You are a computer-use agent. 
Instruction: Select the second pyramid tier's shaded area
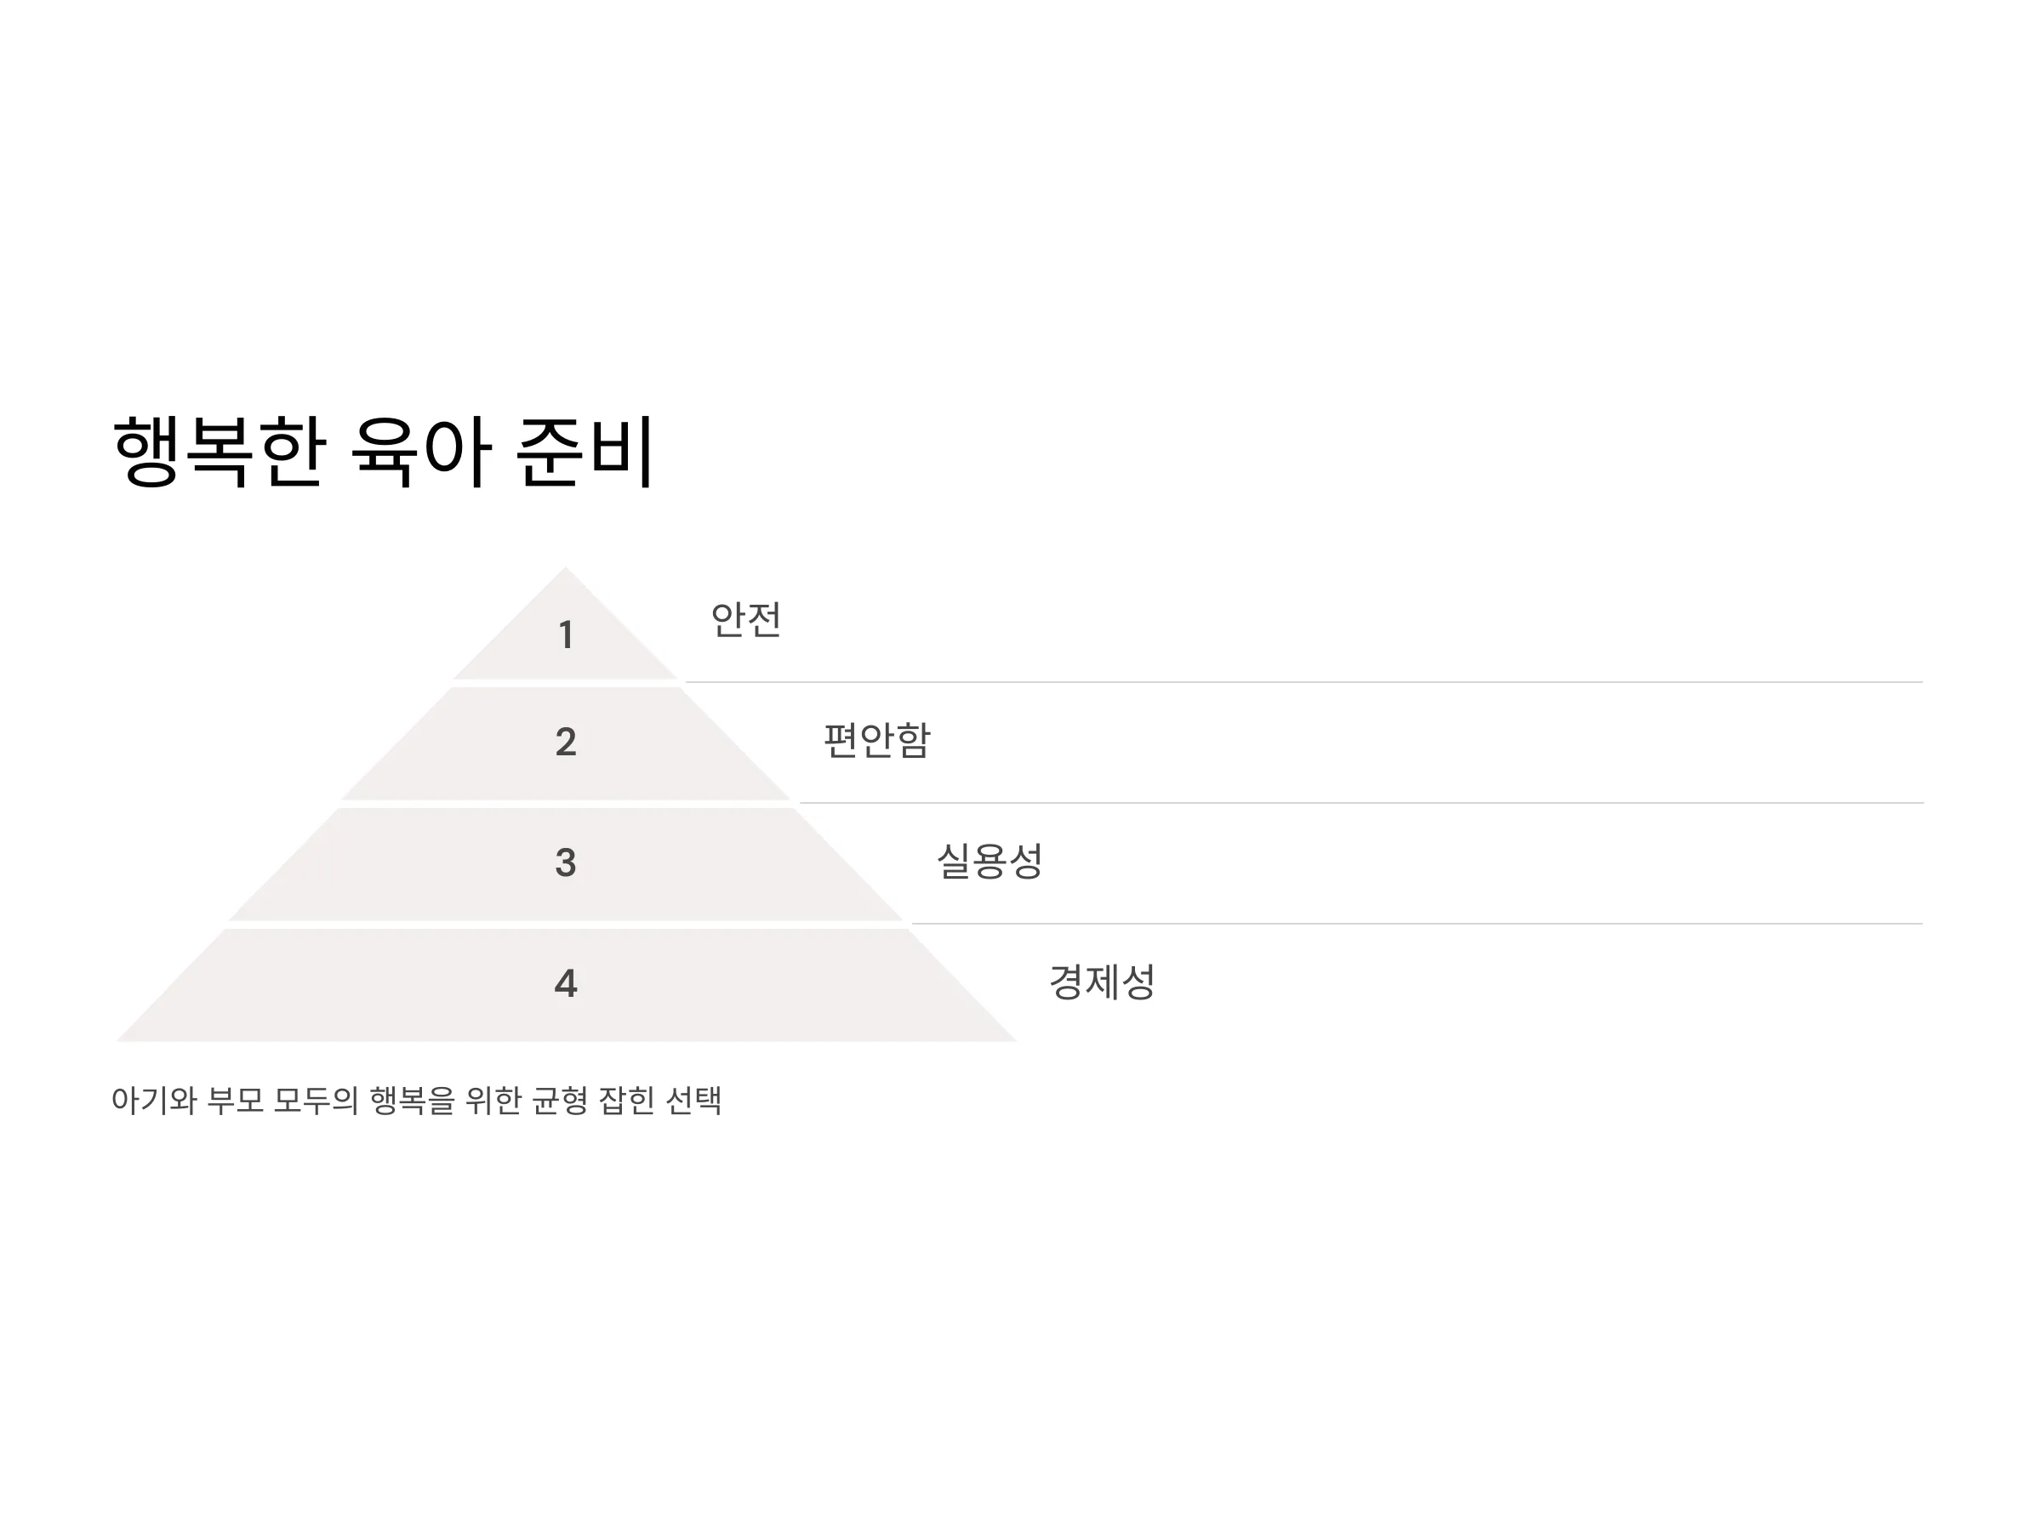(x=566, y=744)
